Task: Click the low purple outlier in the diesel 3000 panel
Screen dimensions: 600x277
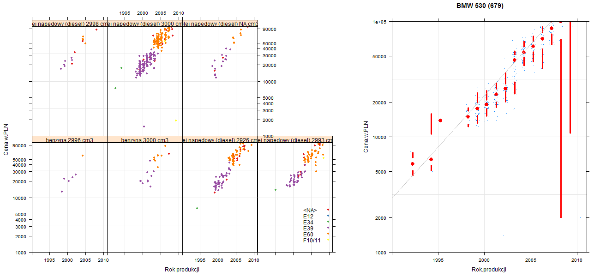Action: pos(144,126)
